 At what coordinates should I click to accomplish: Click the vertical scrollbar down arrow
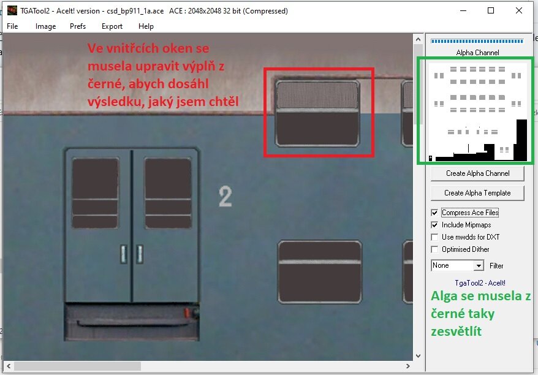[x=419, y=356]
